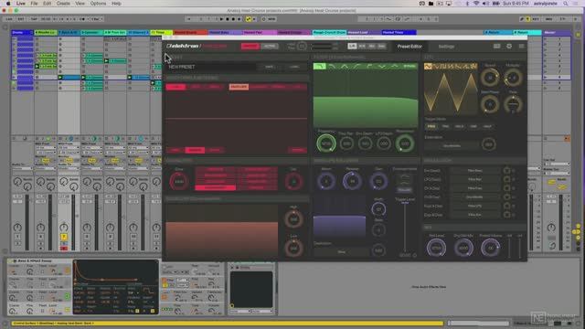Open the volume menu bar icon
This screenshot has height=329, width=585.
[x=485, y=4]
